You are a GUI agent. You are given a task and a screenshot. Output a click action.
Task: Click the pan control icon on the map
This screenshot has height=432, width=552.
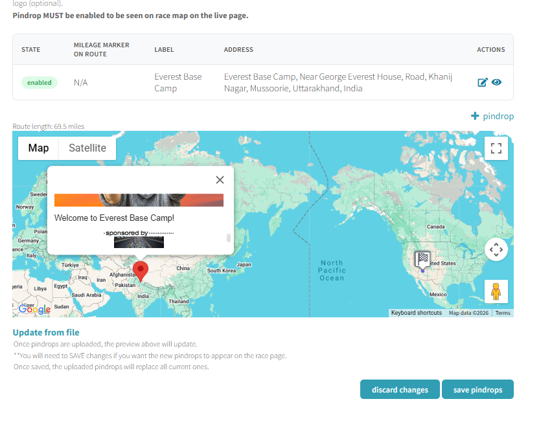[x=496, y=249]
